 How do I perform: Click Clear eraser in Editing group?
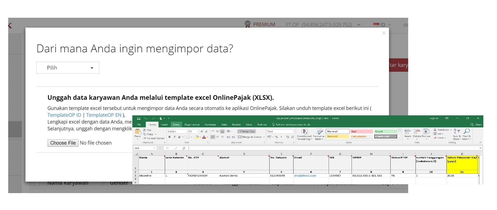click(x=435, y=138)
